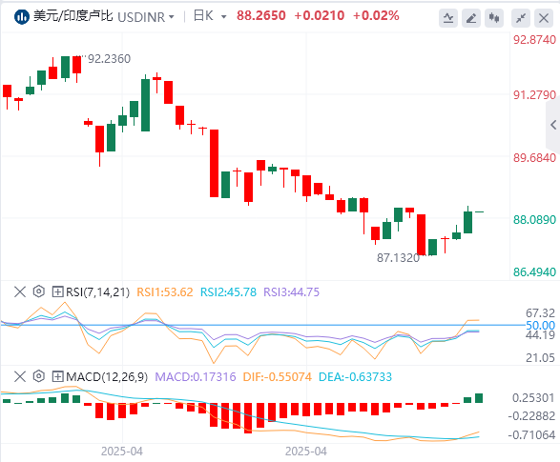
Task: Click the second 2025-04 date label
Action: pos(306,452)
